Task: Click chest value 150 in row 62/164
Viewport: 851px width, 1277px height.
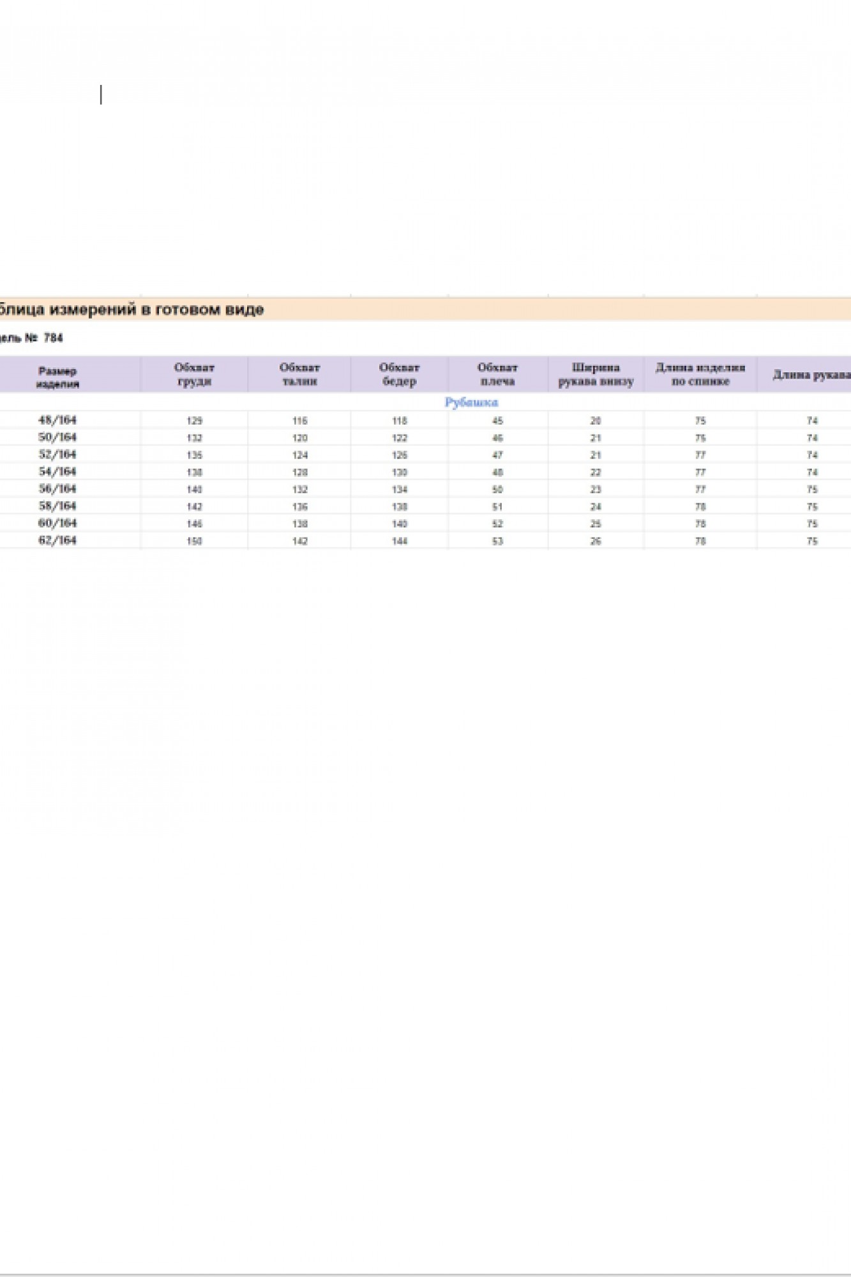Action: point(194,541)
